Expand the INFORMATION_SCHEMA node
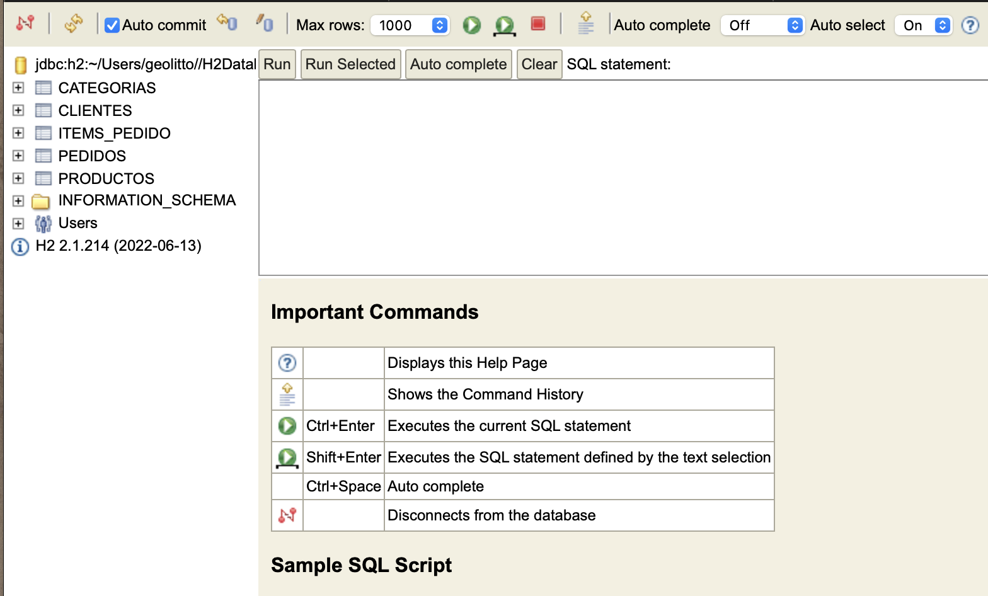988x596 pixels. click(x=18, y=201)
